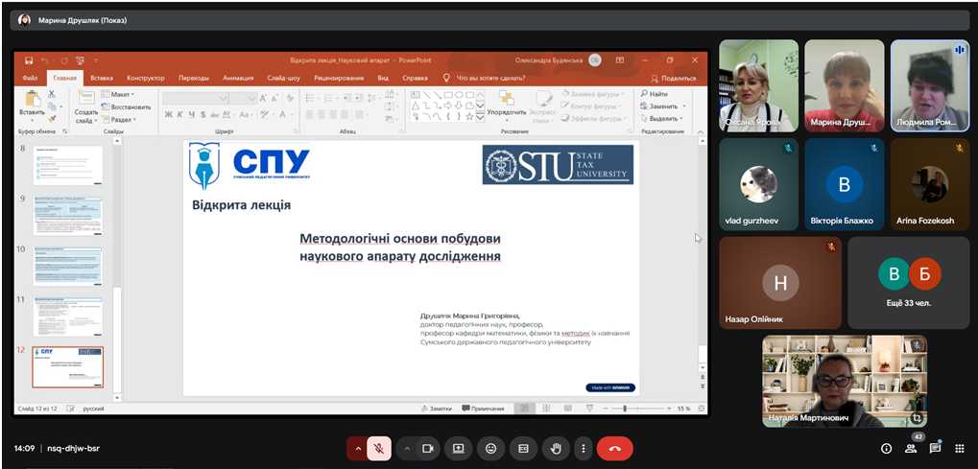Click fit slide to window icon

click(701, 409)
